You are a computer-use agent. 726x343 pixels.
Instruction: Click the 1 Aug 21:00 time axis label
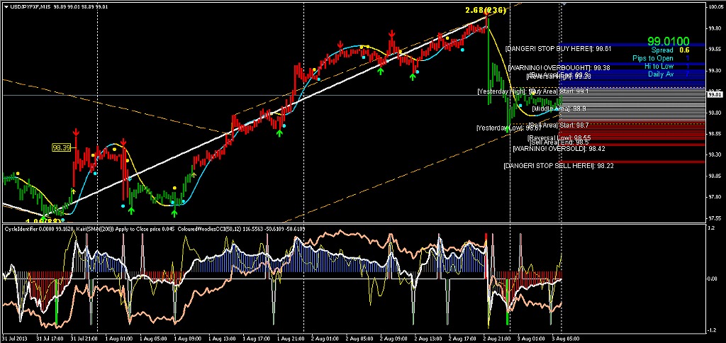pos(291,338)
